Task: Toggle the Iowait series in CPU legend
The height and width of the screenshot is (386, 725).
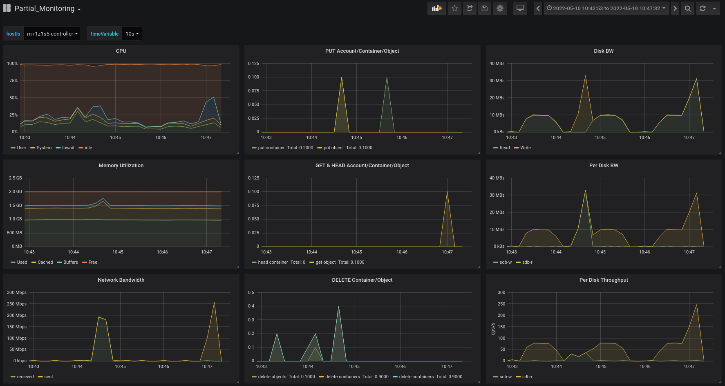Action: click(x=68, y=148)
